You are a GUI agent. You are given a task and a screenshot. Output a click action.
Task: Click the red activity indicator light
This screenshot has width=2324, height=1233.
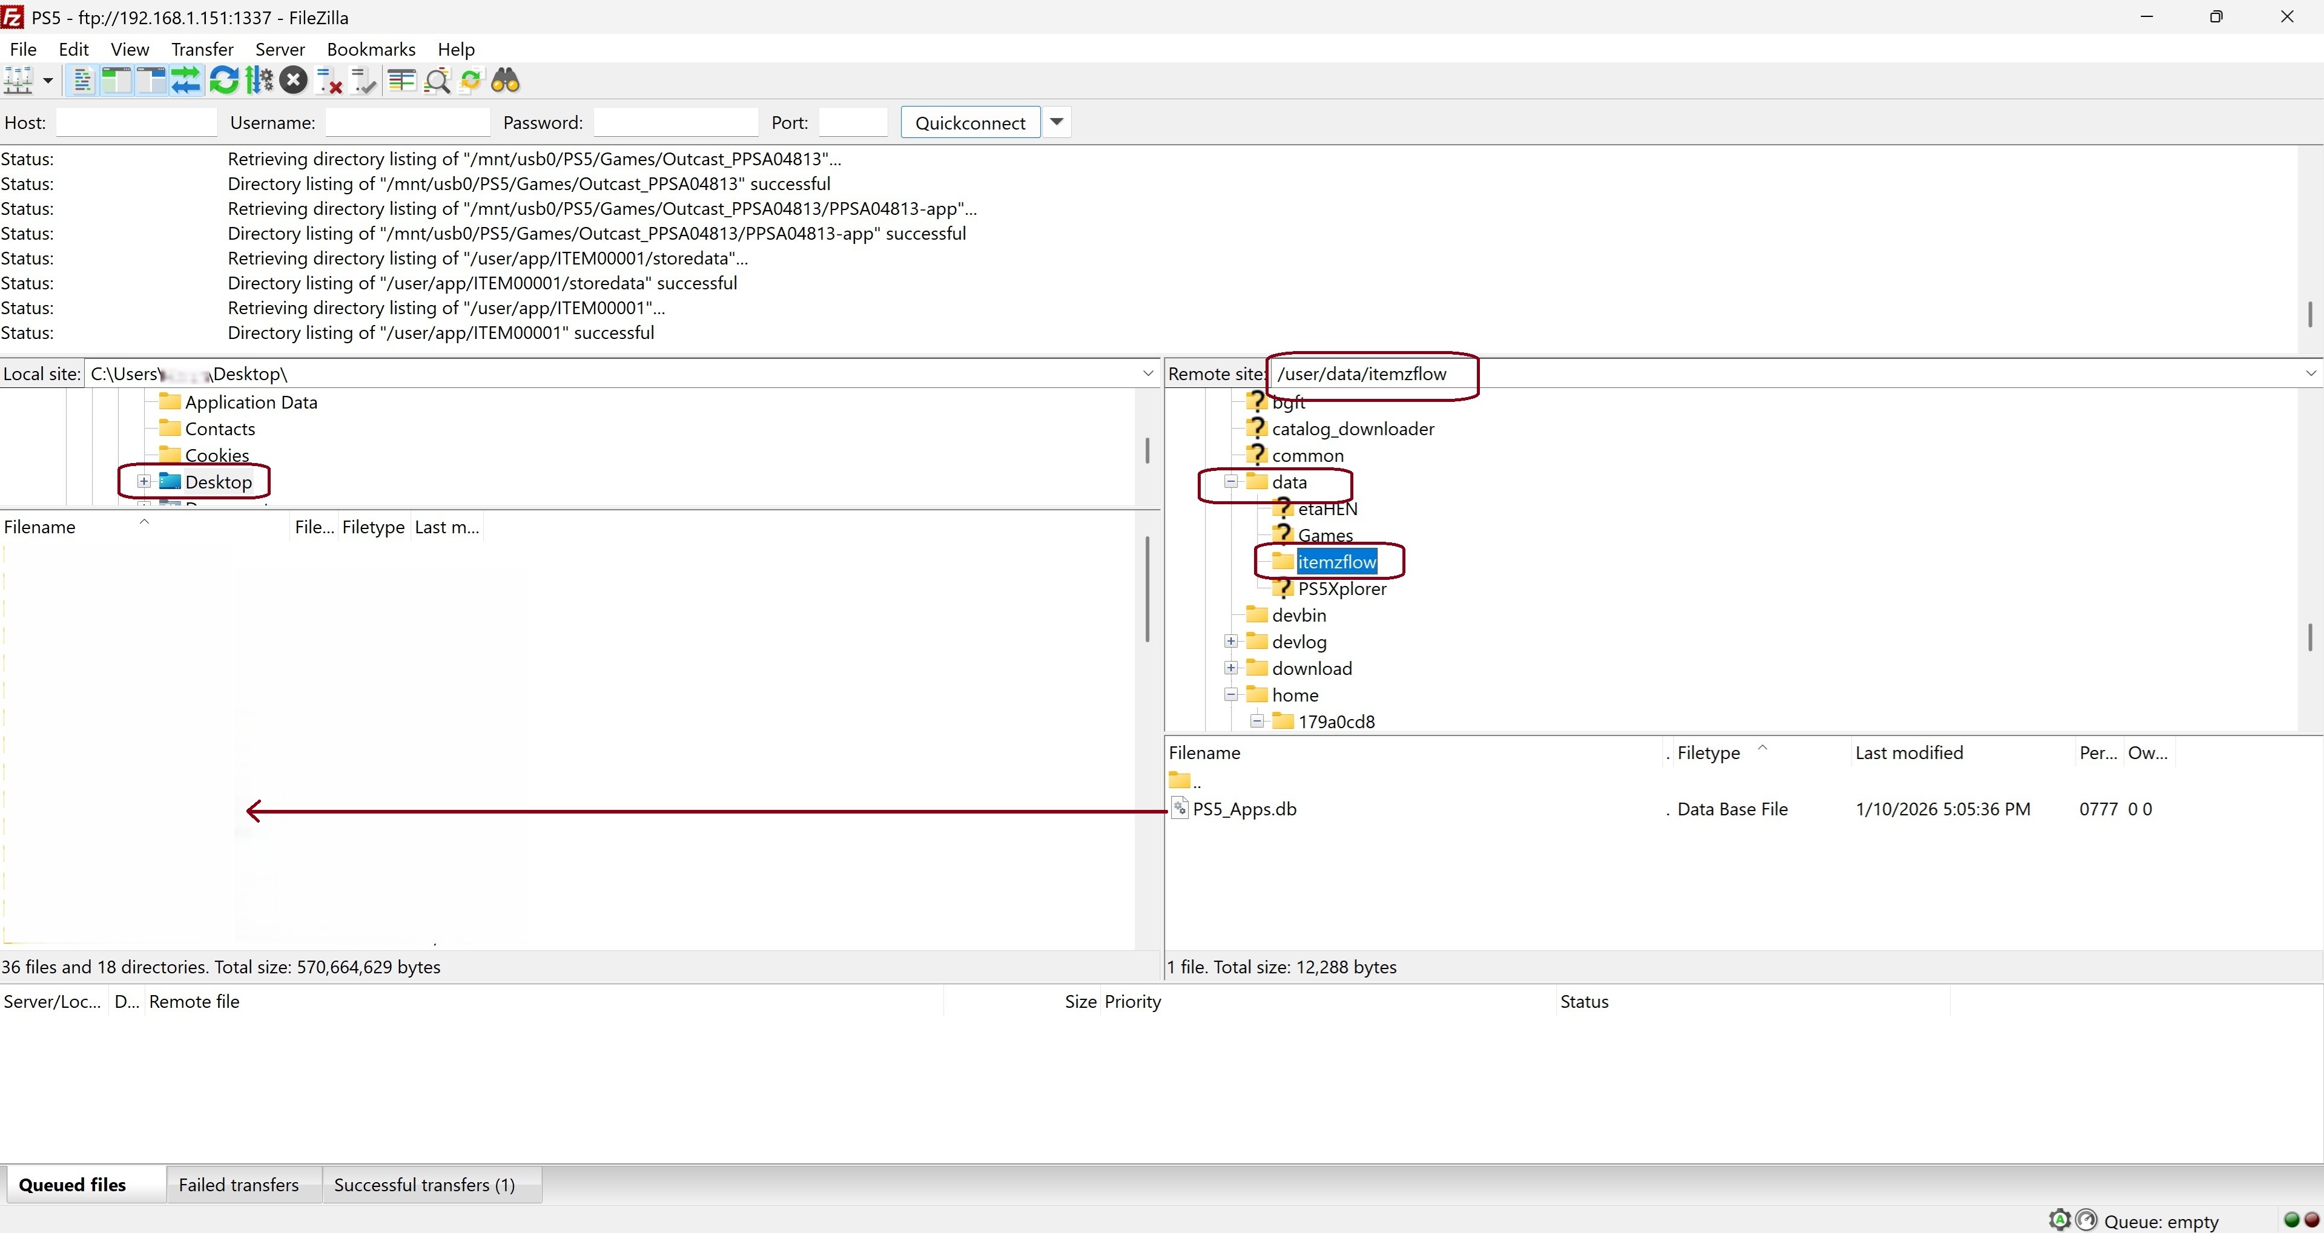pyautogui.click(x=2311, y=1220)
